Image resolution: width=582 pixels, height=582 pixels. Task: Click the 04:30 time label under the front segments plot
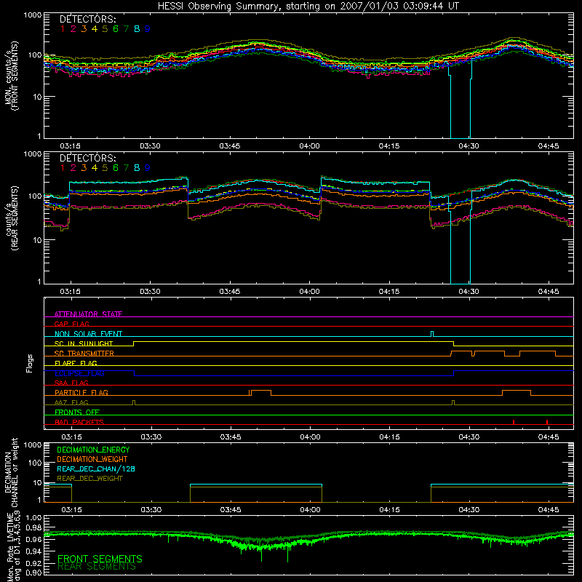pyautogui.click(x=469, y=146)
